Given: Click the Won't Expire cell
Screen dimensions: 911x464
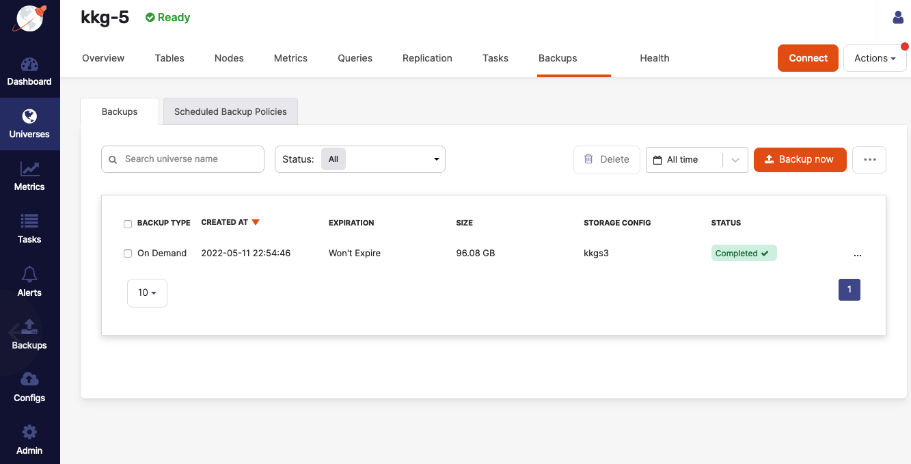Looking at the screenshot, I should [x=355, y=254].
